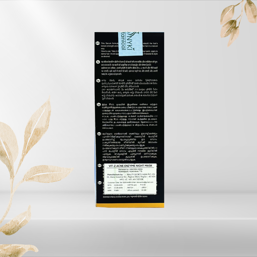
Task: Click 'Mansi Industrial Est., Palghar' address line
Action: coord(131,177)
